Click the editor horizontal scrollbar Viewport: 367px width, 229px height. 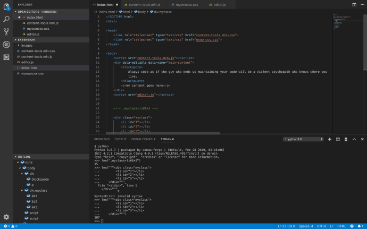click(x=163, y=133)
